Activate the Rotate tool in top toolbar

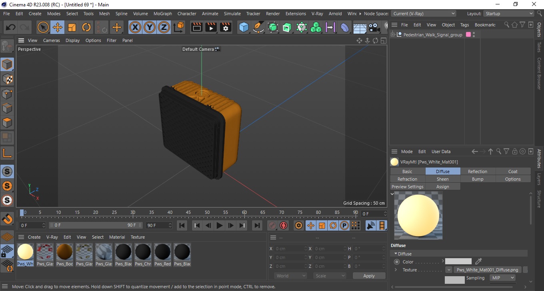click(x=86, y=28)
